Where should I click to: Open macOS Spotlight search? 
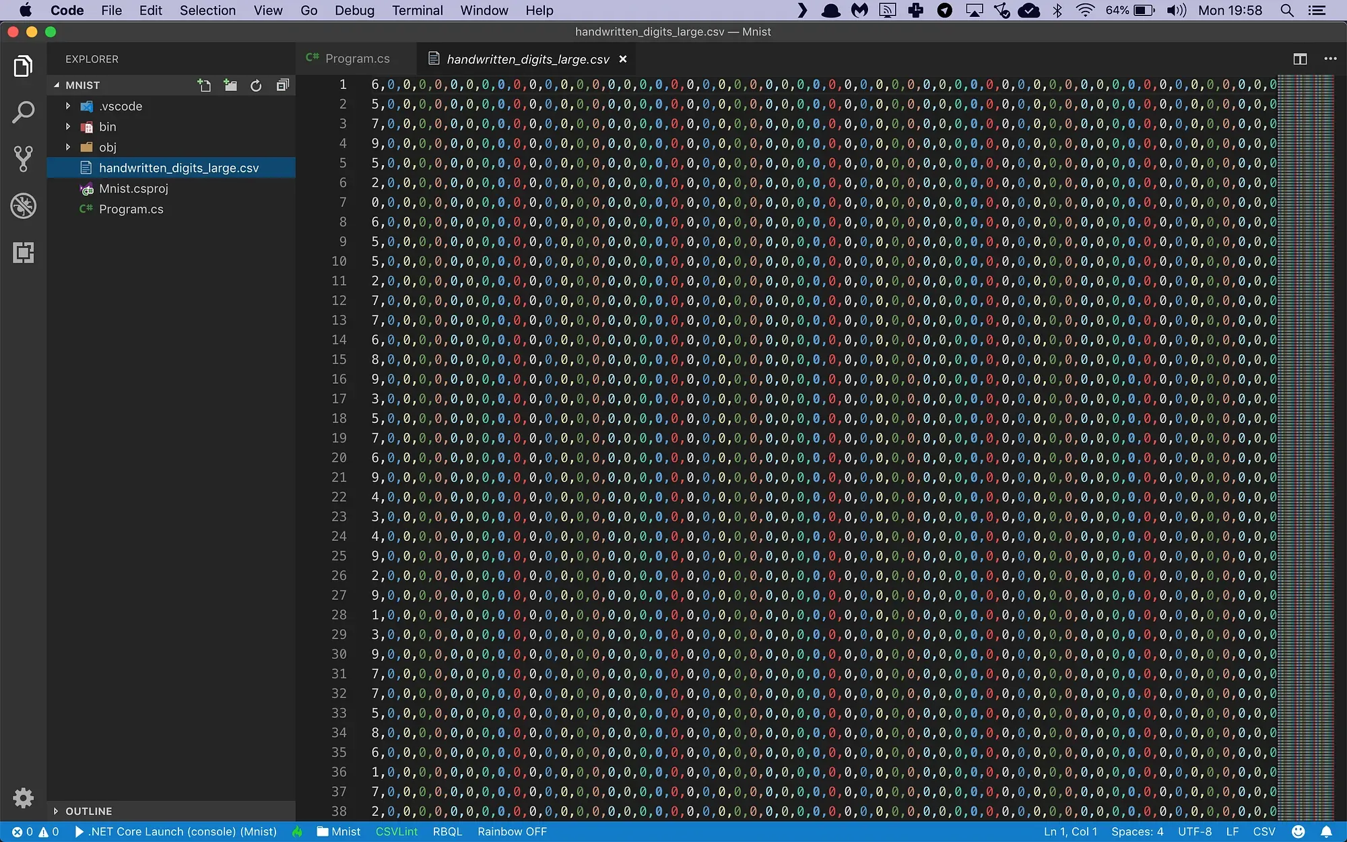pos(1287,10)
